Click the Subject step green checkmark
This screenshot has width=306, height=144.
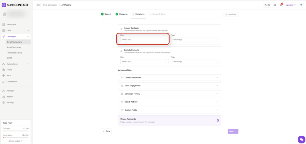(102, 14)
